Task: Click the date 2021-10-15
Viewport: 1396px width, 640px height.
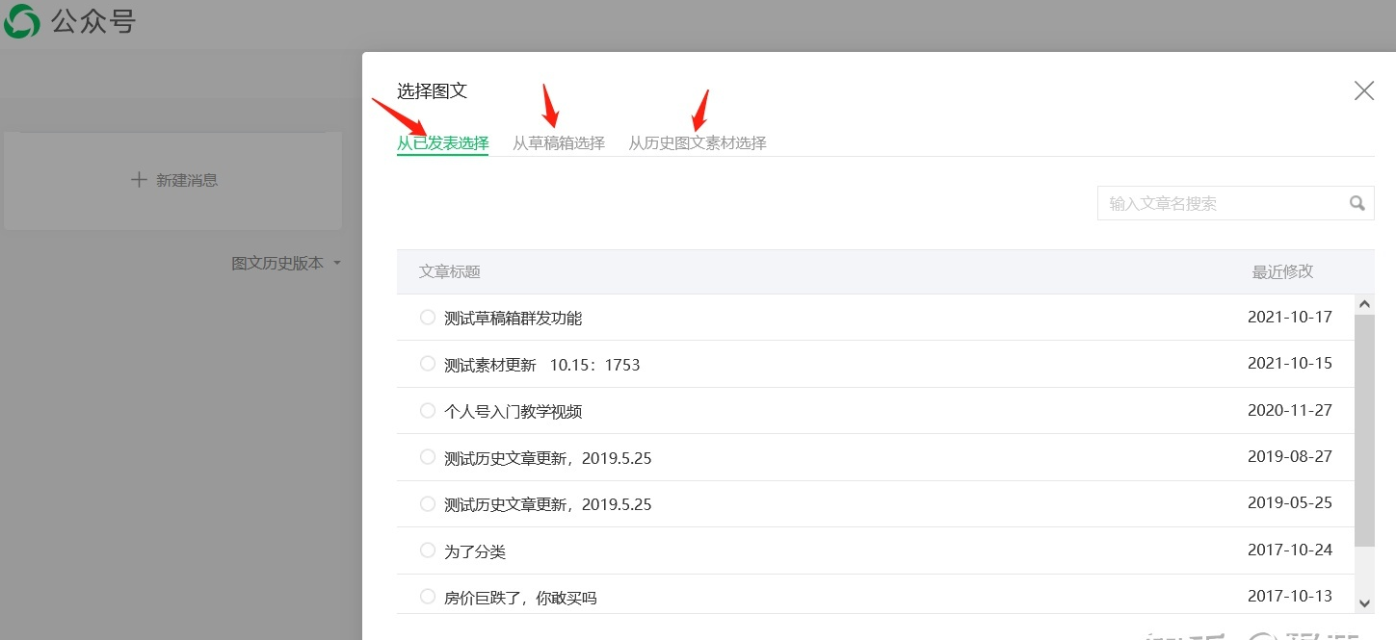Action: pos(1290,364)
